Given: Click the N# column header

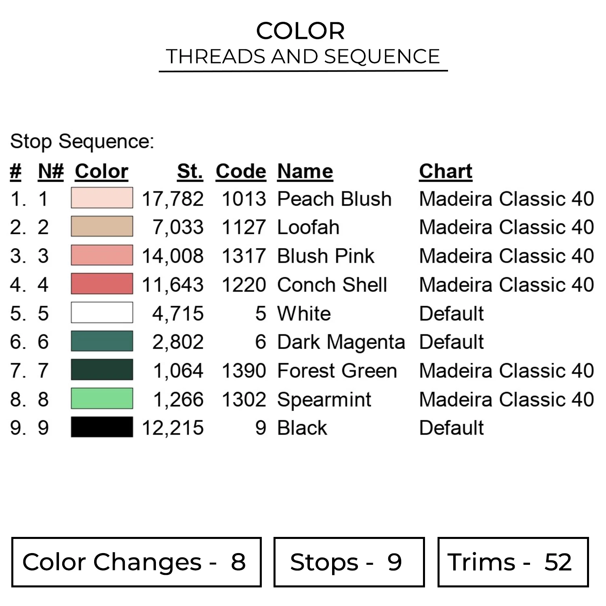Looking at the screenshot, I should pos(51,171).
